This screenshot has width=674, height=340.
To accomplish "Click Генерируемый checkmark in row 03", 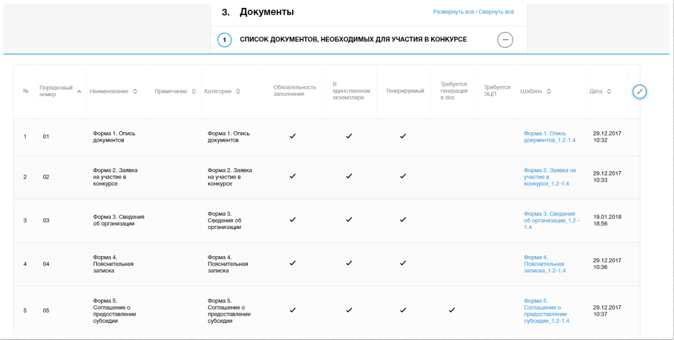I will pyautogui.click(x=403, y=220).
